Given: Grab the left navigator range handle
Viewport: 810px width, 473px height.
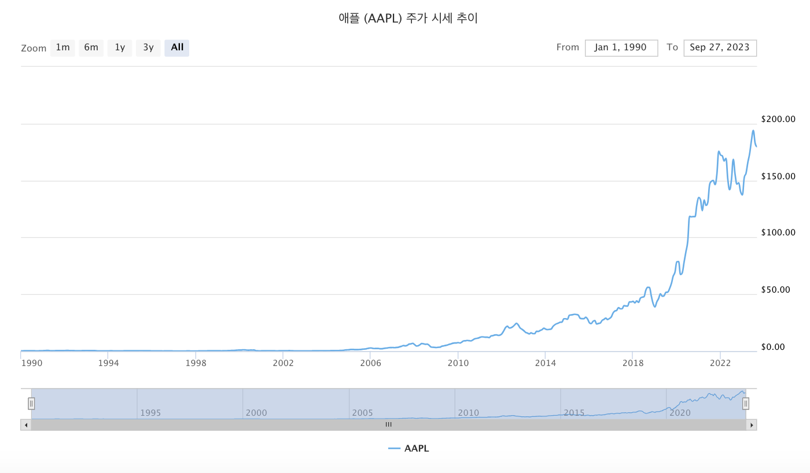Looking at the screenshot, I should pos(32,403).
